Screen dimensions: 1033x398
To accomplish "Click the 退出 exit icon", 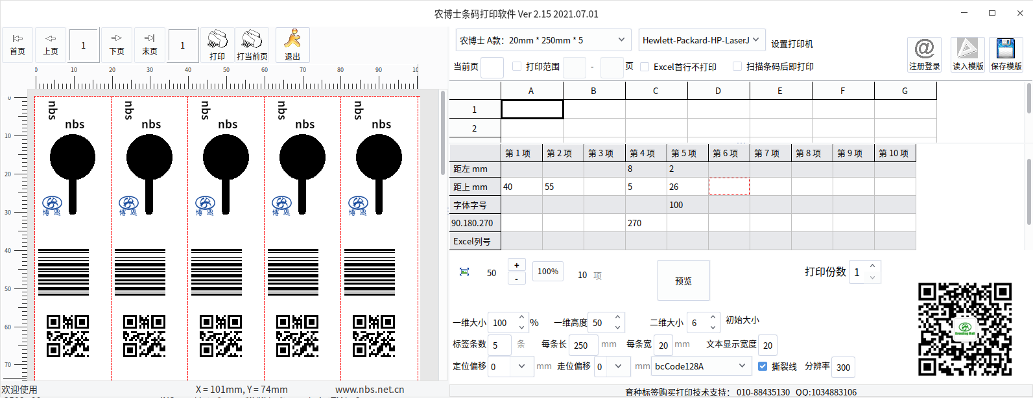I will [292, 45].
